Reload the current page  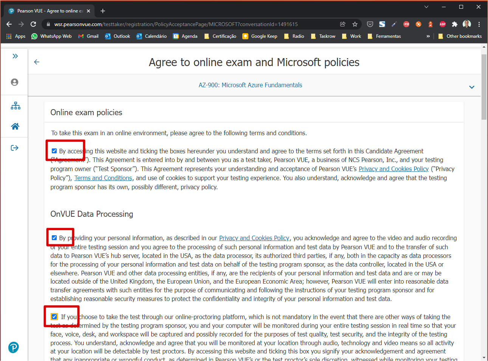tap(33, 24)
